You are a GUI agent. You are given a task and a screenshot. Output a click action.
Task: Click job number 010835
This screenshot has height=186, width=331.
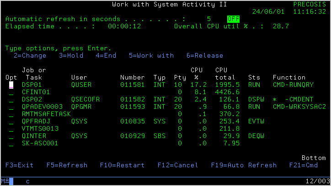[133, 122]
